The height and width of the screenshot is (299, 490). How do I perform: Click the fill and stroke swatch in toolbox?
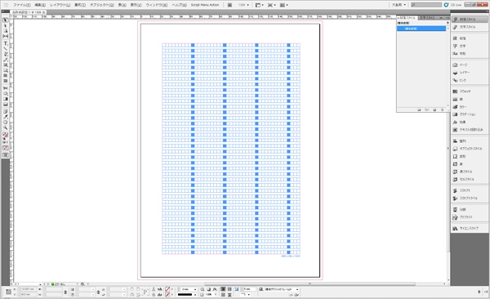pos(6,136)
